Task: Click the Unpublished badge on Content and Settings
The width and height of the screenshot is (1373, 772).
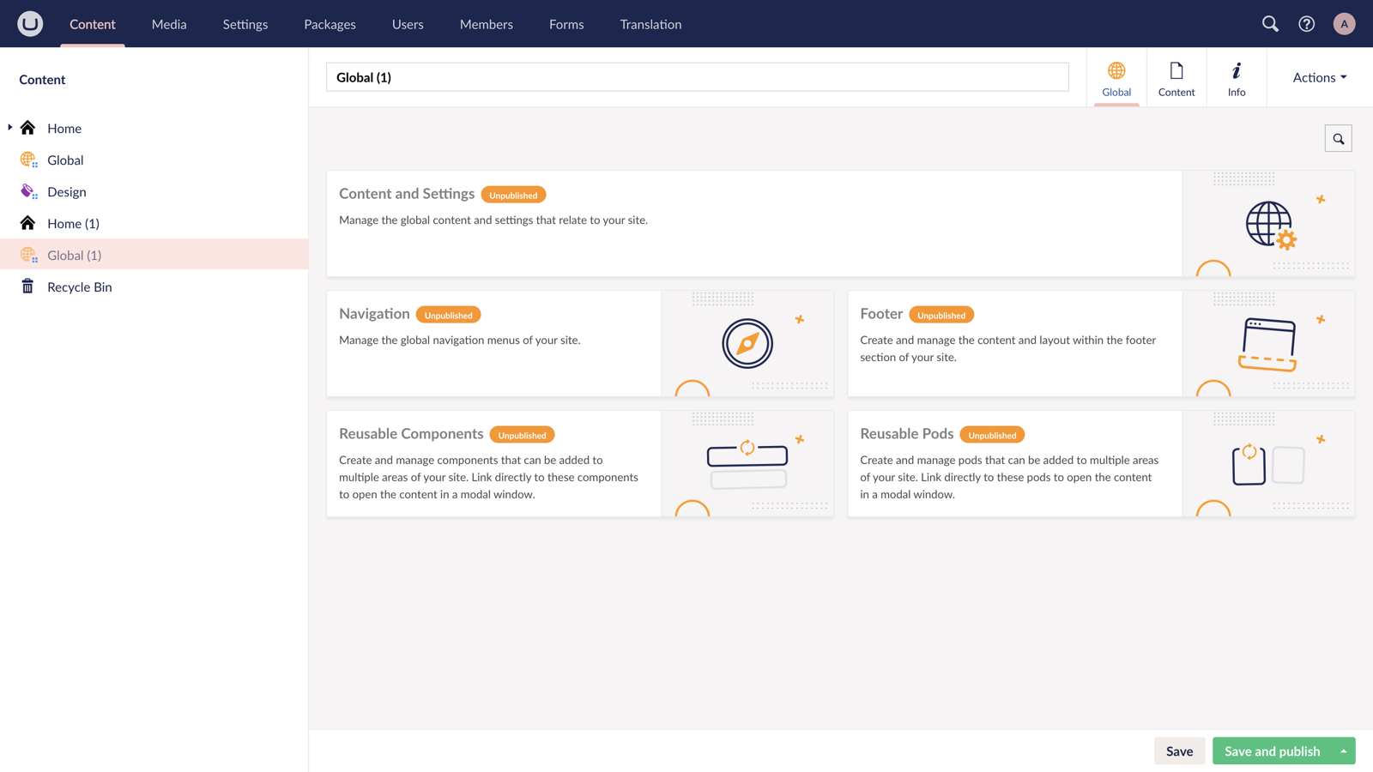Action: (x=513, y=195)
